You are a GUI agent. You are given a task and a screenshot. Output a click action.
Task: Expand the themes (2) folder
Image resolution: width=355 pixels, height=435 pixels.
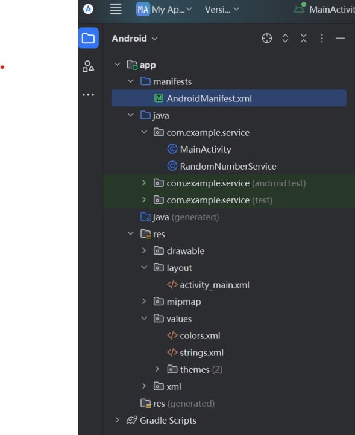point(157,369)
